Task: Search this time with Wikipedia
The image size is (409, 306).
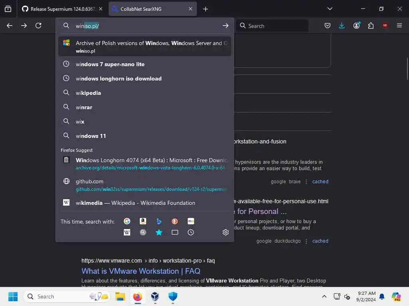Action: (127, 232)
